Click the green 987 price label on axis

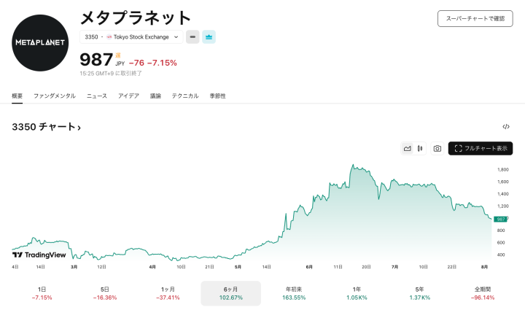pyautogui.click(x=501, y=219)
